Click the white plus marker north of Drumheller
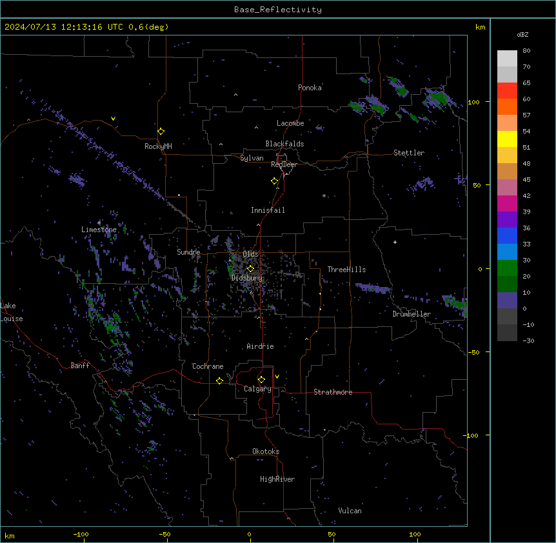This screenshot has width=556, height=543. (x=395, y=242)
